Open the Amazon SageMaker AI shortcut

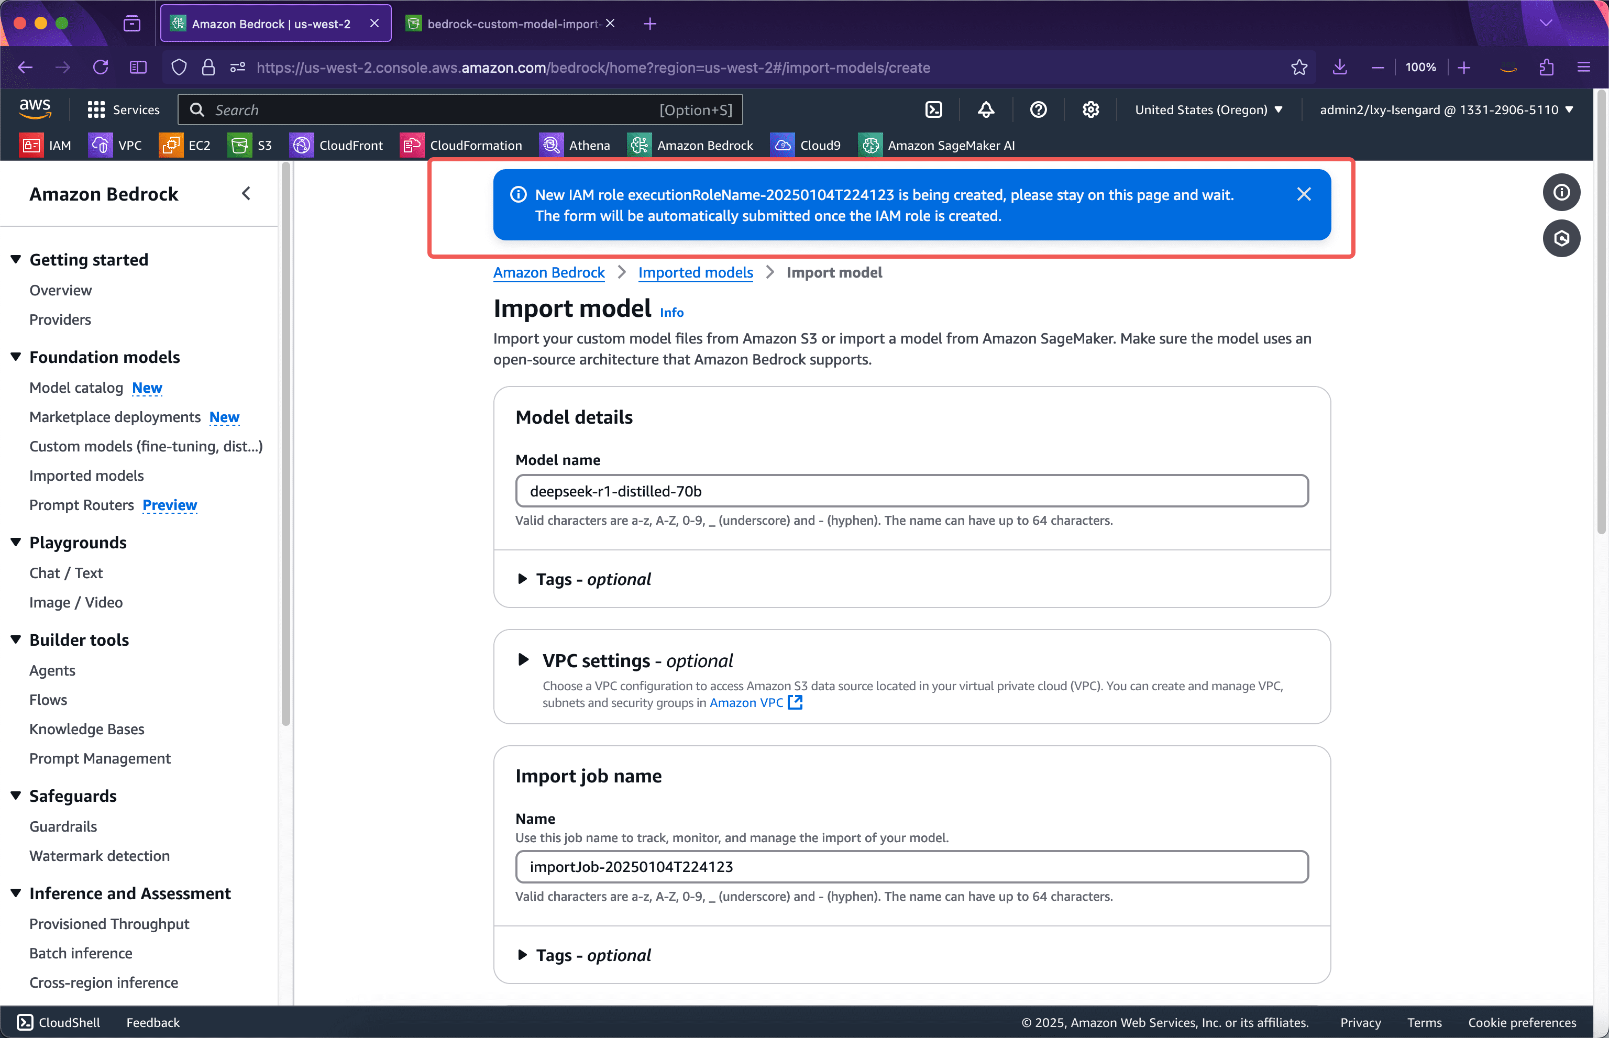pyautogui.click(x=937, y=145)
